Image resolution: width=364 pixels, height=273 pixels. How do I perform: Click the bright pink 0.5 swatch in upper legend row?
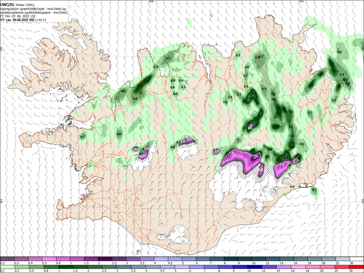(x=49, y=259)
